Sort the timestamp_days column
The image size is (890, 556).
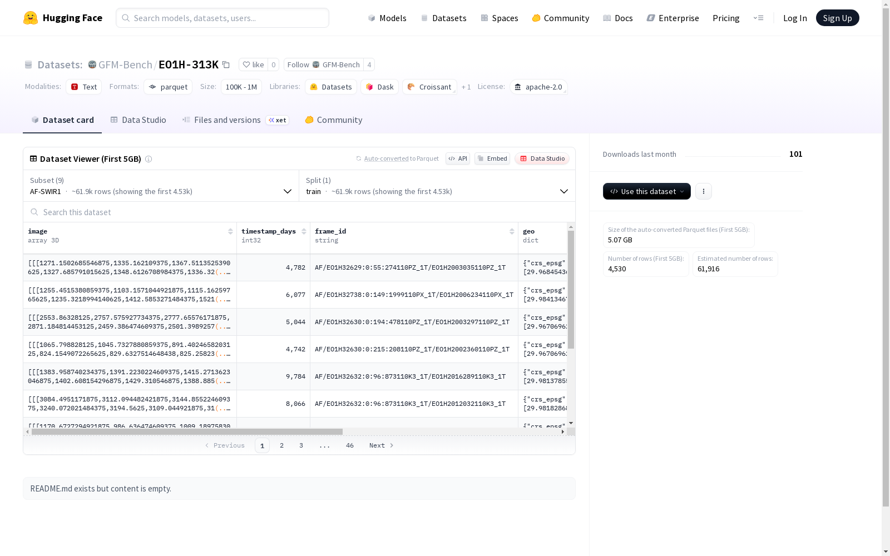[x=304, y=231]
